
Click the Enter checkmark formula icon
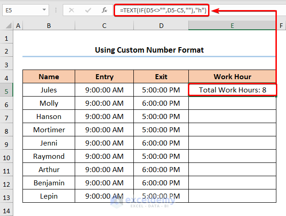(88, 10)
